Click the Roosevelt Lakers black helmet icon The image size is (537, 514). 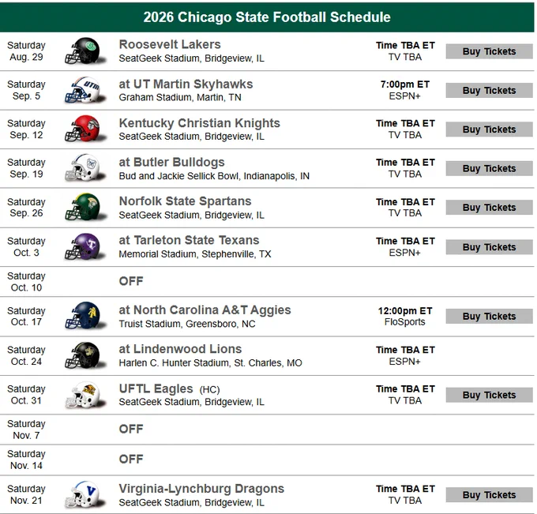point(85,51)
